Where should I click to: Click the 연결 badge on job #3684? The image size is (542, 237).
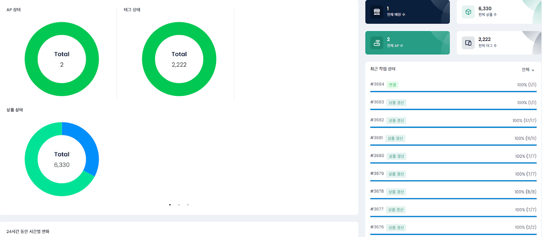coord(392,85)
